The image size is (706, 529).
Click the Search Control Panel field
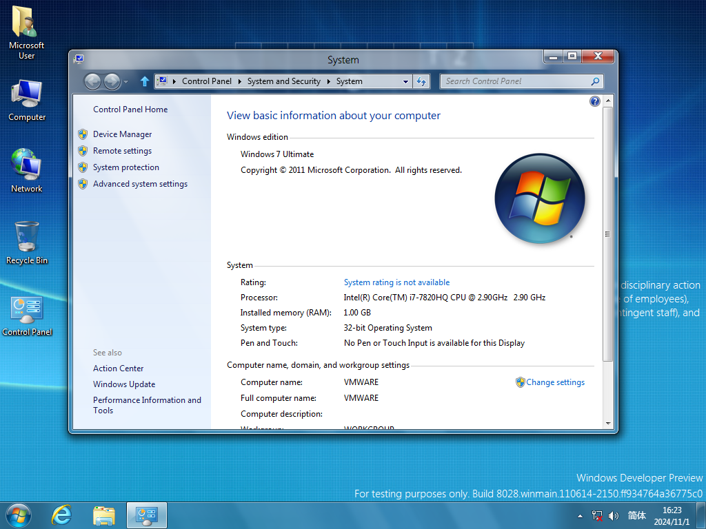click(x=518, y=81)
